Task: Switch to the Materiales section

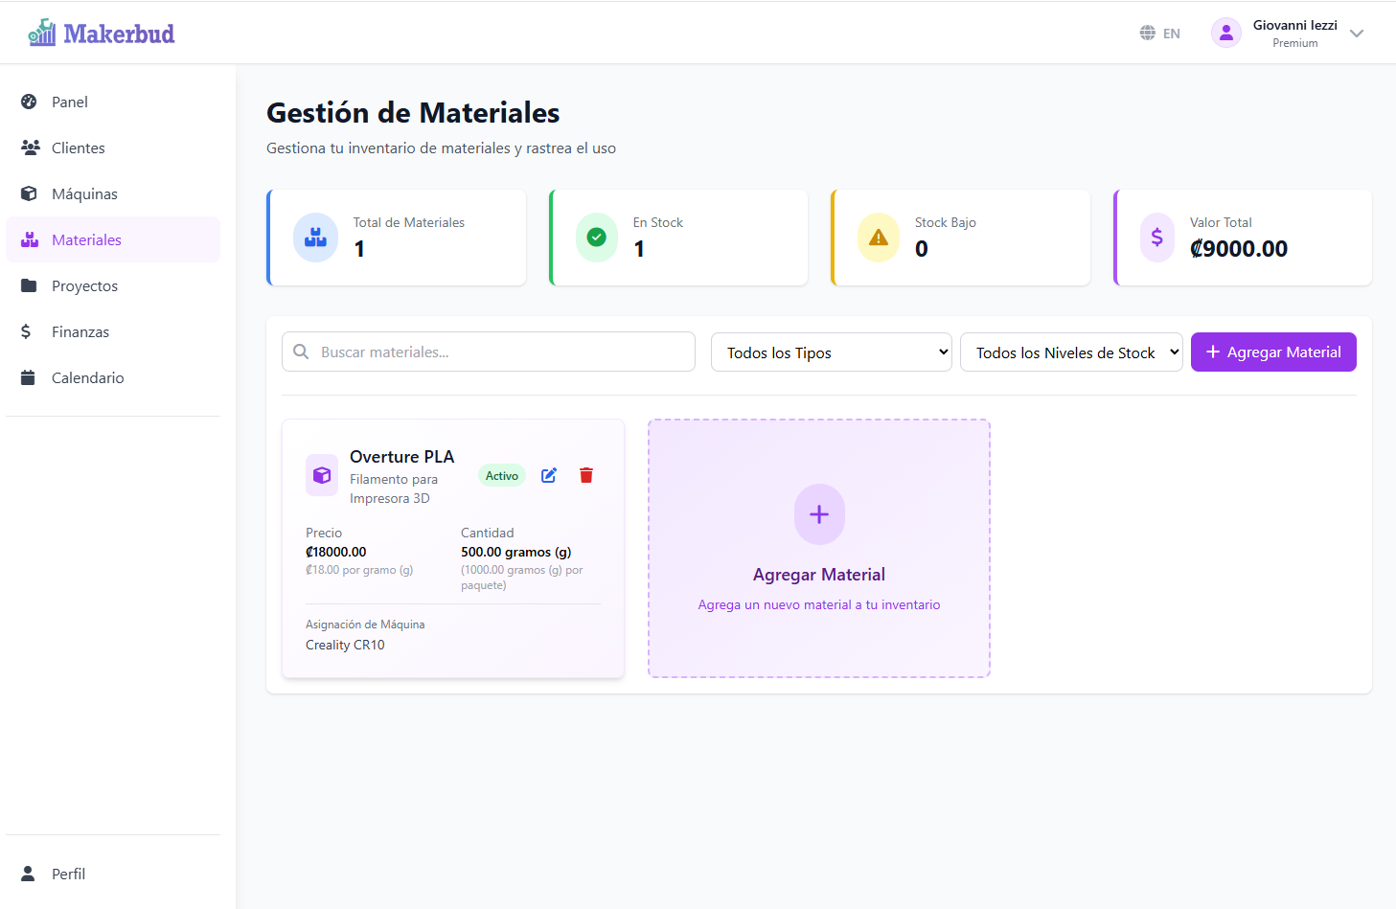Action: [x=87, y=239]
